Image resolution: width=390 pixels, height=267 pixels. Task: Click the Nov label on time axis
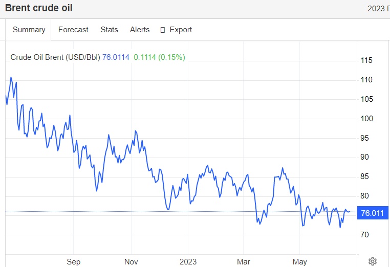[132, 262]
